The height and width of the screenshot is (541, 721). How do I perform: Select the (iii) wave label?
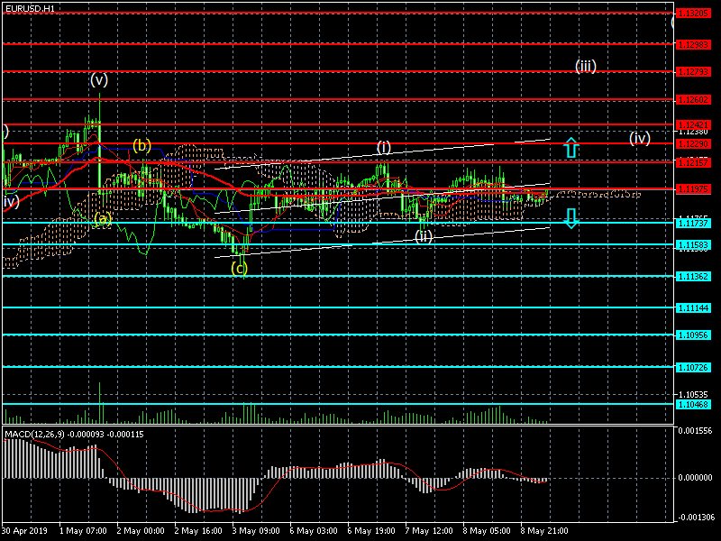(586, 66)
